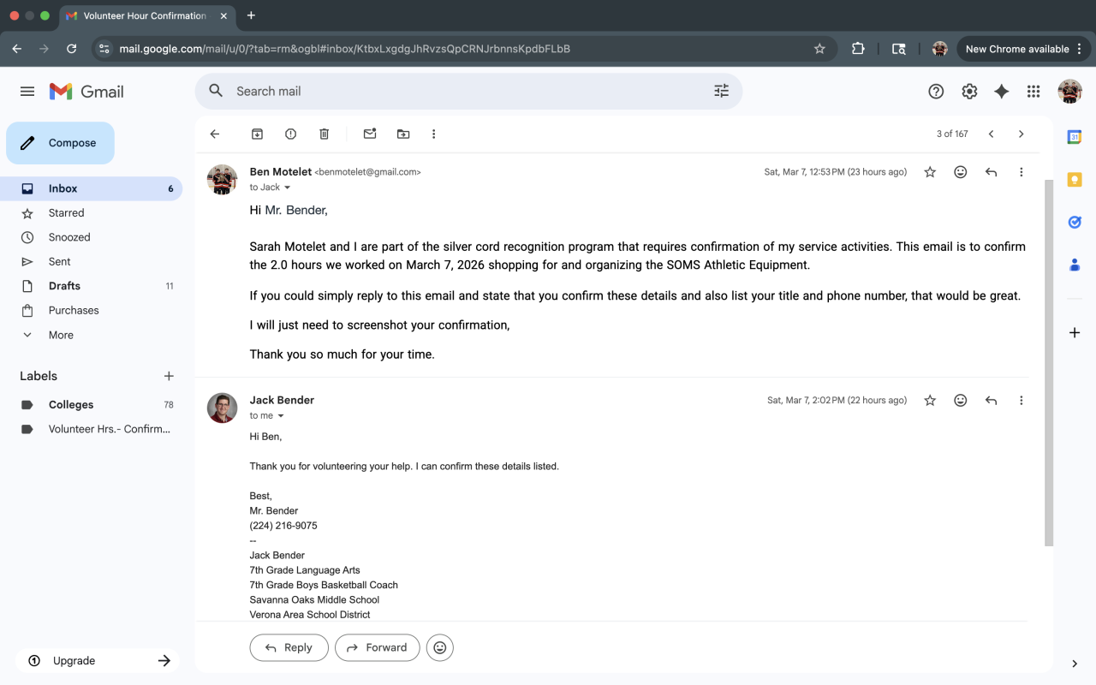Open the Move to folder icon
1096x685 pixels.
403,134
